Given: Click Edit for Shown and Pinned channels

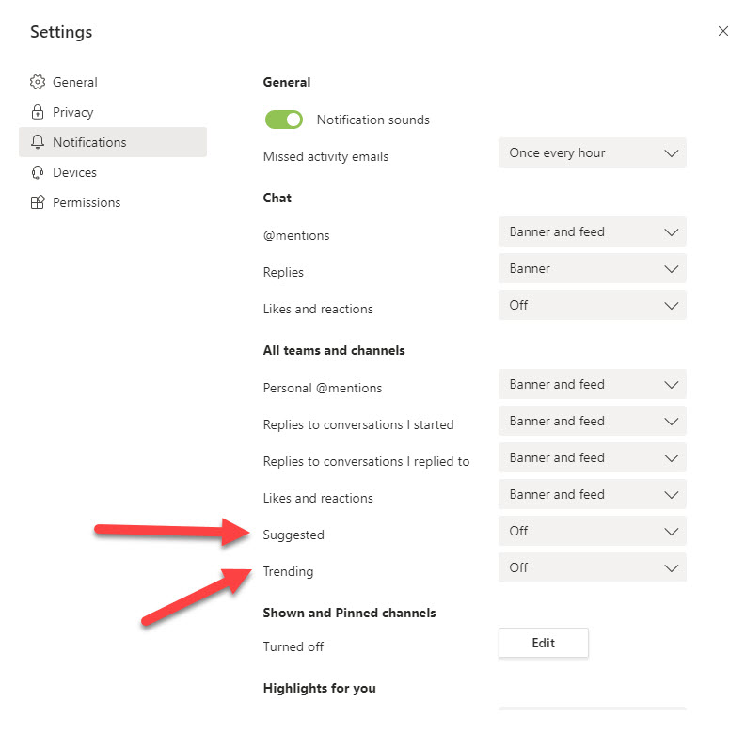Looking at the screenshot, I should point(543,643).
